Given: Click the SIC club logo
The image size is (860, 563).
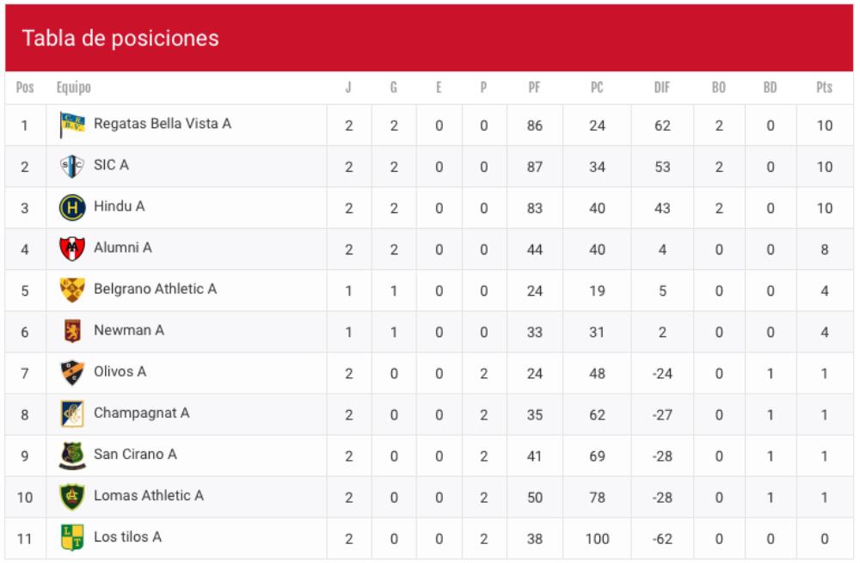Looking at the screenshot, I should point(71,166).
